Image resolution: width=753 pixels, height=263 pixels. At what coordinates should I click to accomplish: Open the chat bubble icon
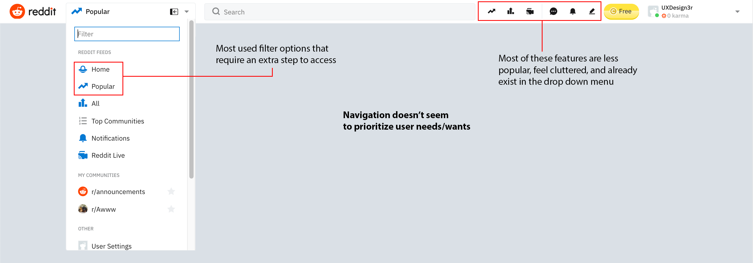click(553, 11)
